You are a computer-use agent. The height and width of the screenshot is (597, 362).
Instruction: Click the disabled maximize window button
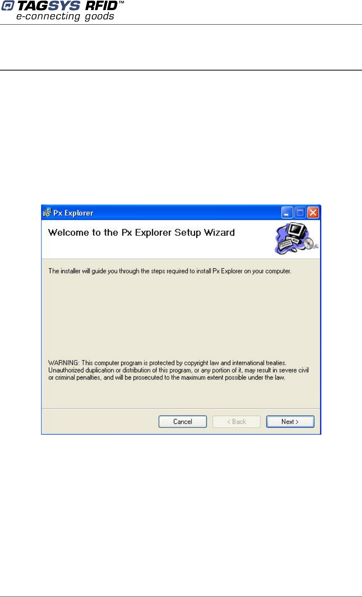(x=300, y=213)
